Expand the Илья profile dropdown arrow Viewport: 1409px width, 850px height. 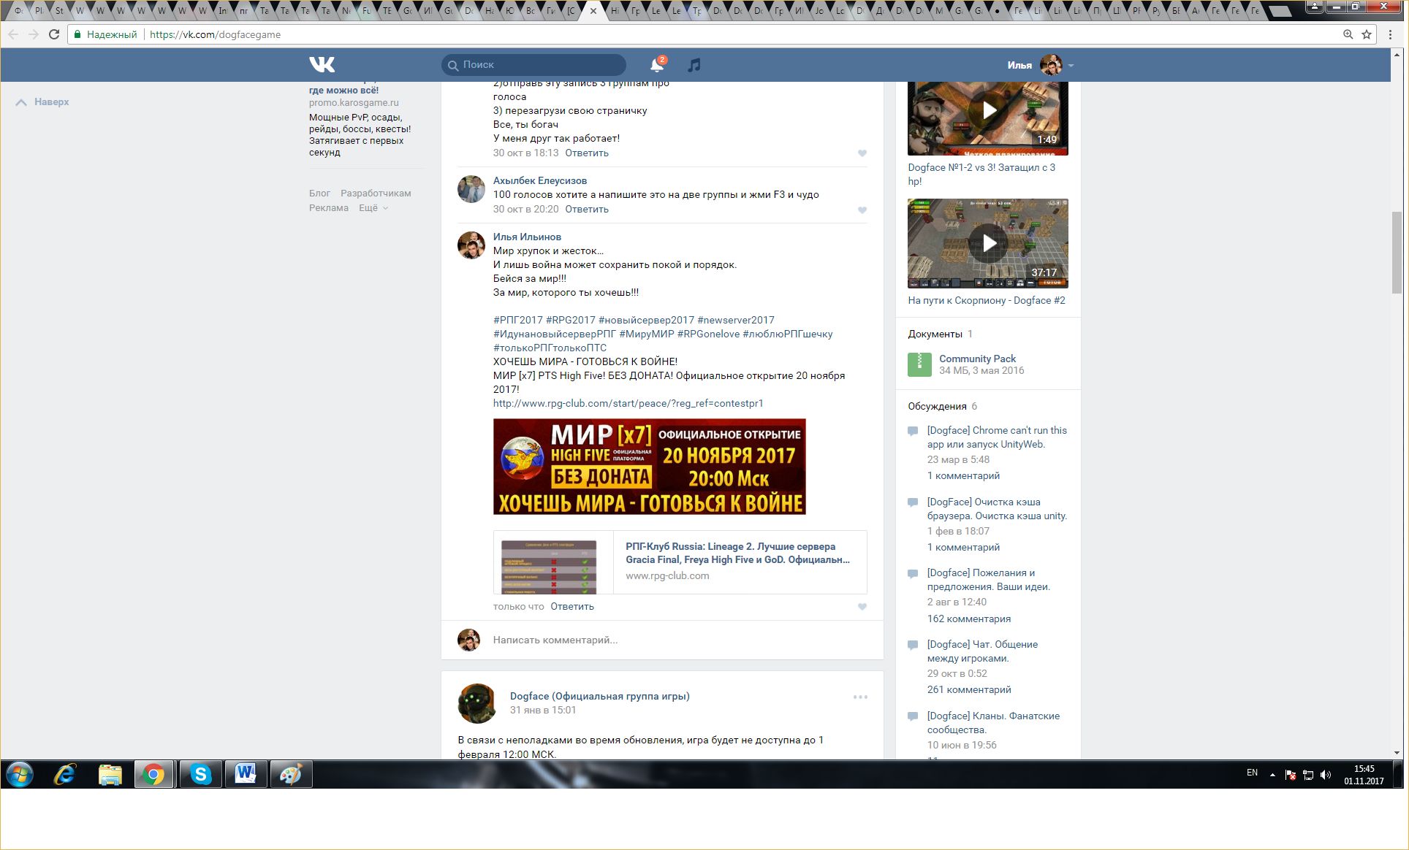(x=1071, y=66)
